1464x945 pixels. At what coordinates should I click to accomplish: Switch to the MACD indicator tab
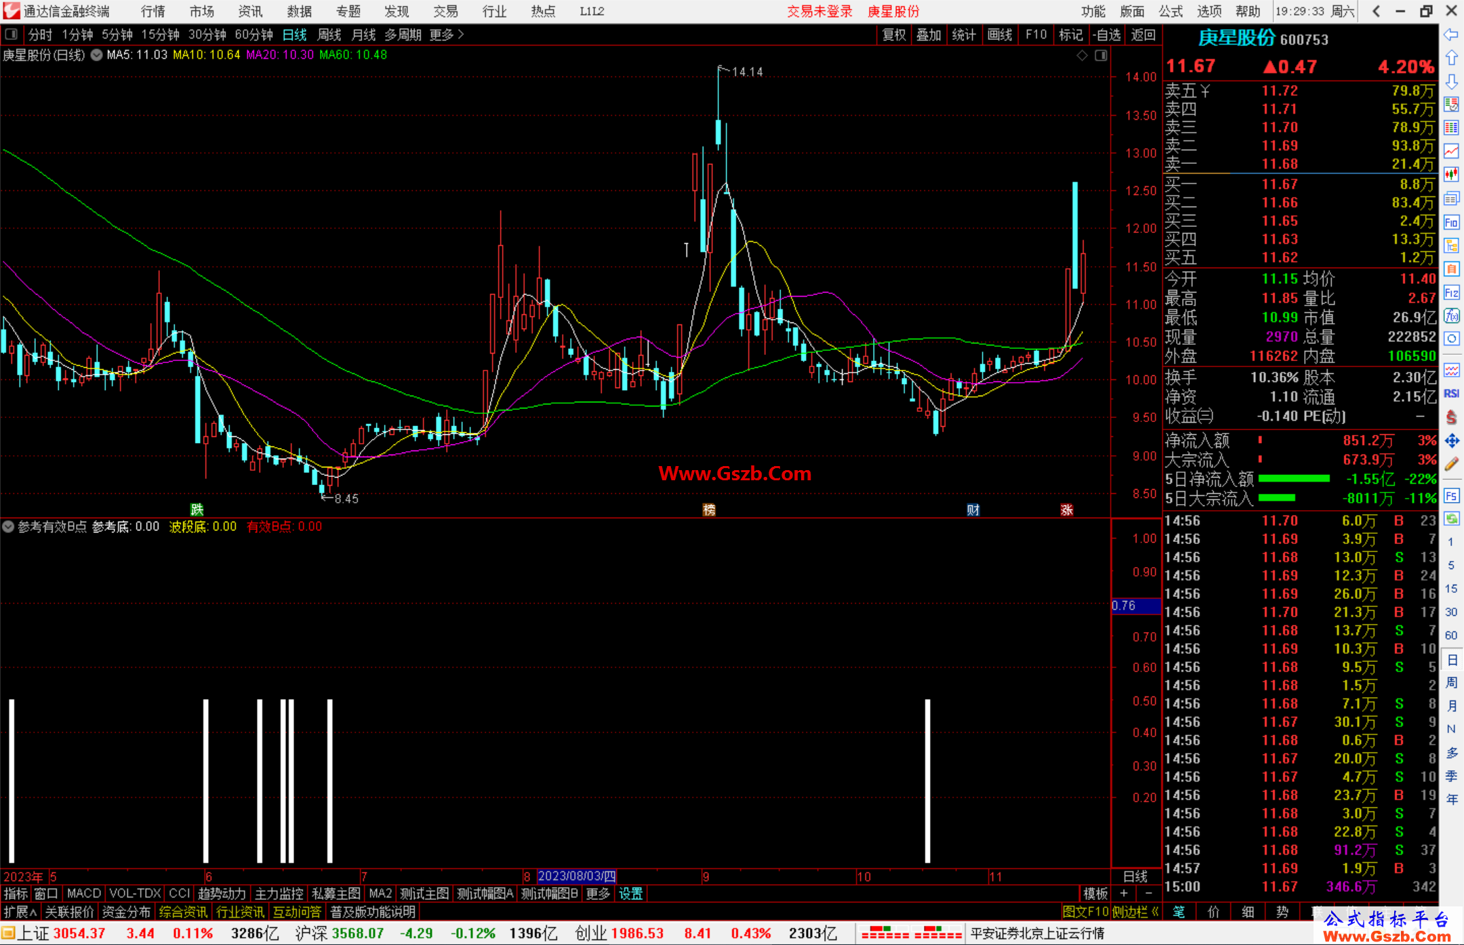84,894
